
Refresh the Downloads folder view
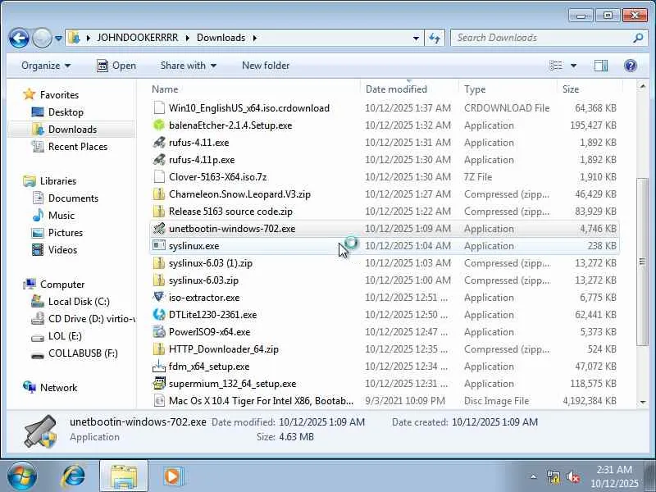pos(435,38)
